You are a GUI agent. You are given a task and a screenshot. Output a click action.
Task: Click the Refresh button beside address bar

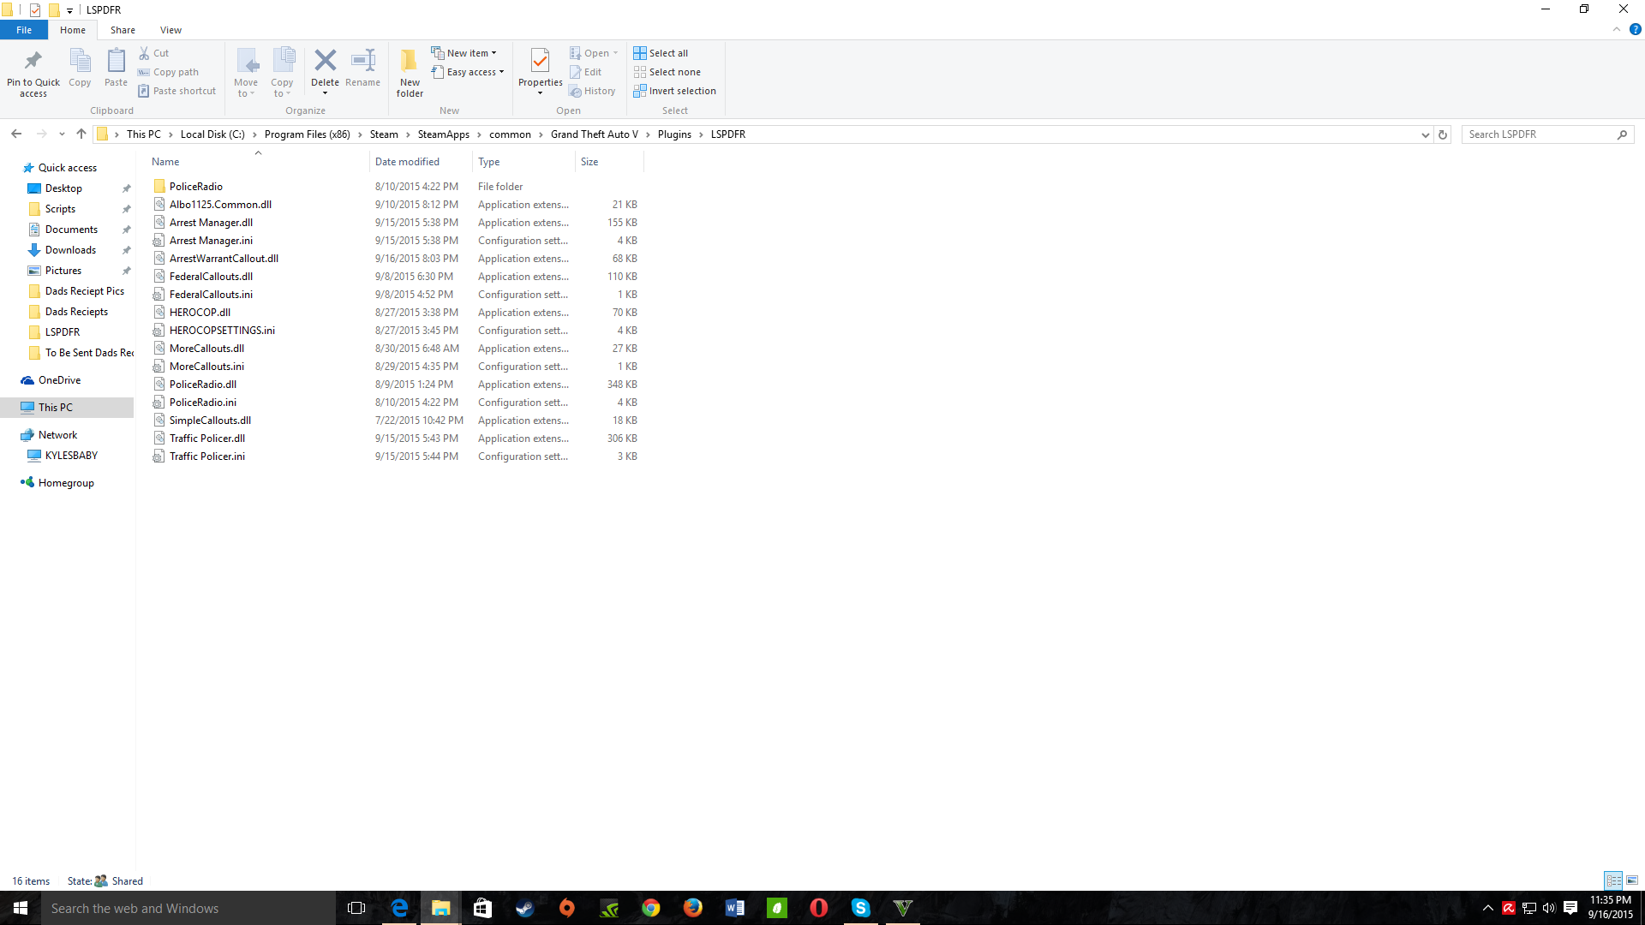tap(1443, 134)
